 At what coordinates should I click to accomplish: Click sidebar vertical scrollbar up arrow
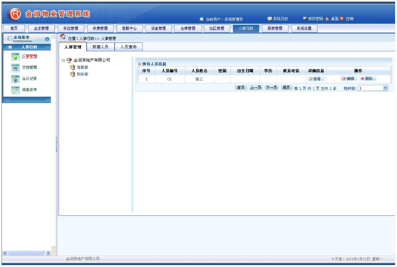coord(53,36)
